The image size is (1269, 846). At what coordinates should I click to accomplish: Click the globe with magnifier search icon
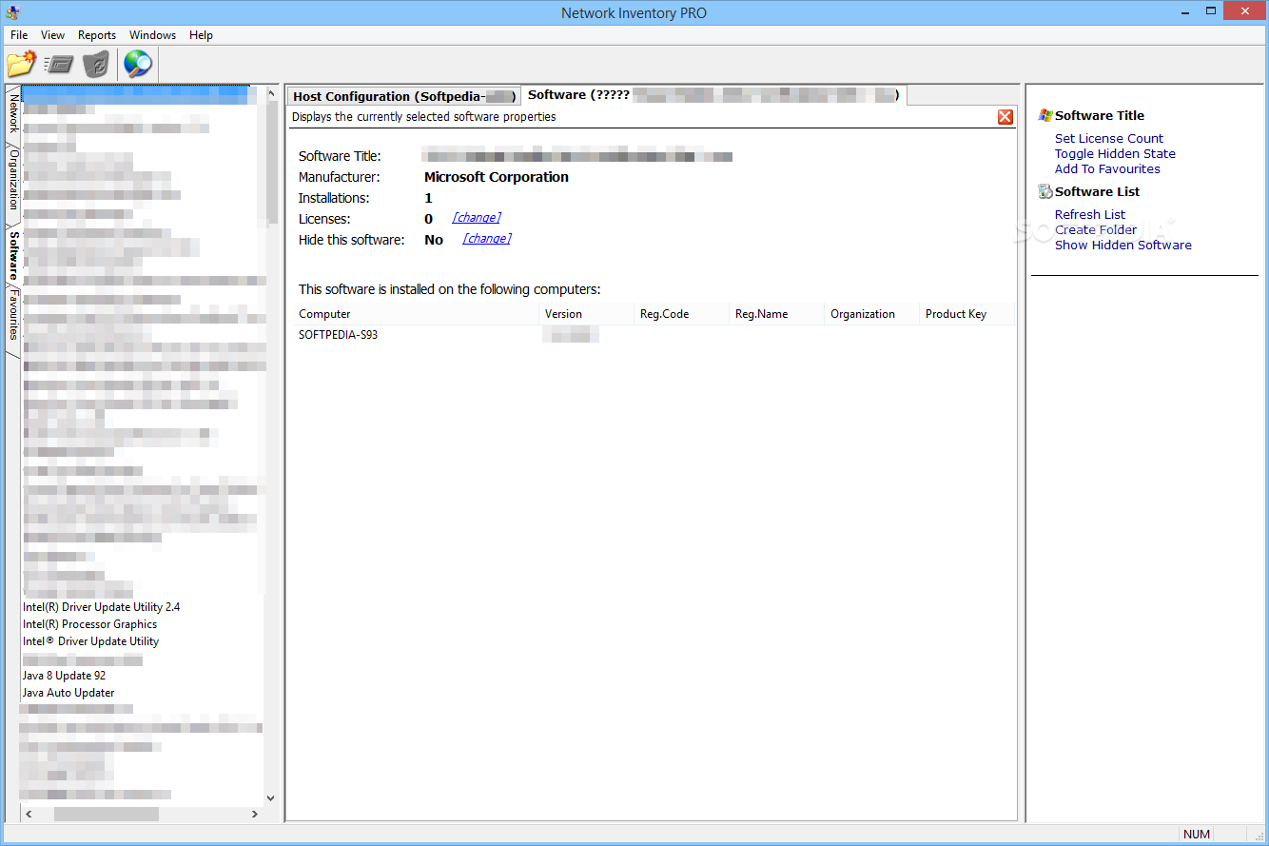pos(138,64)
